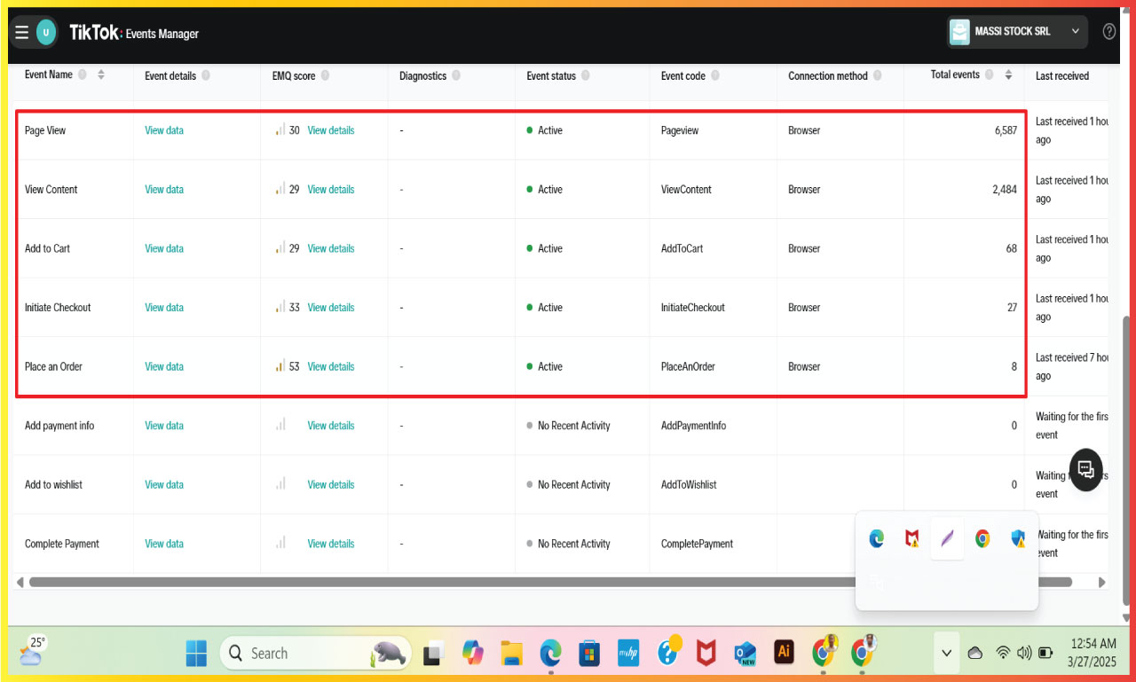Open View data for the Page View event
The image size is (1136, 682).
click(x=163, y=129)
